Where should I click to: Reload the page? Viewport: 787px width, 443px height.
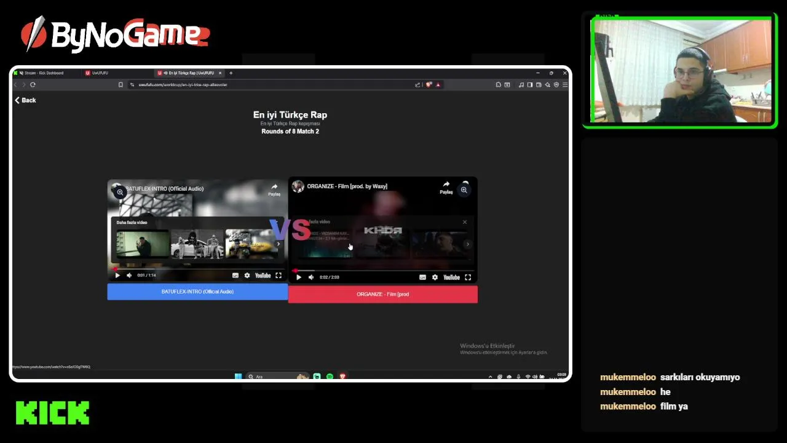33,85
